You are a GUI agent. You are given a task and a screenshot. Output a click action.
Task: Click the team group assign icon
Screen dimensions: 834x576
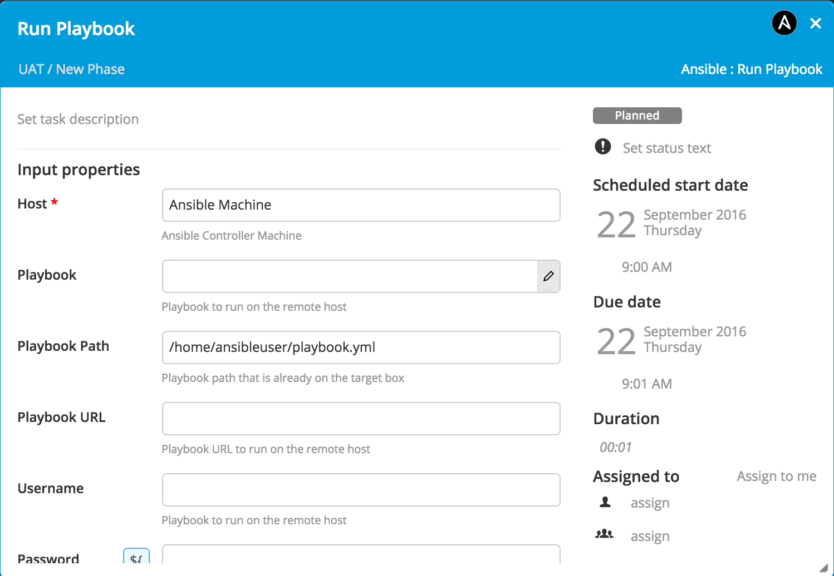604,534
